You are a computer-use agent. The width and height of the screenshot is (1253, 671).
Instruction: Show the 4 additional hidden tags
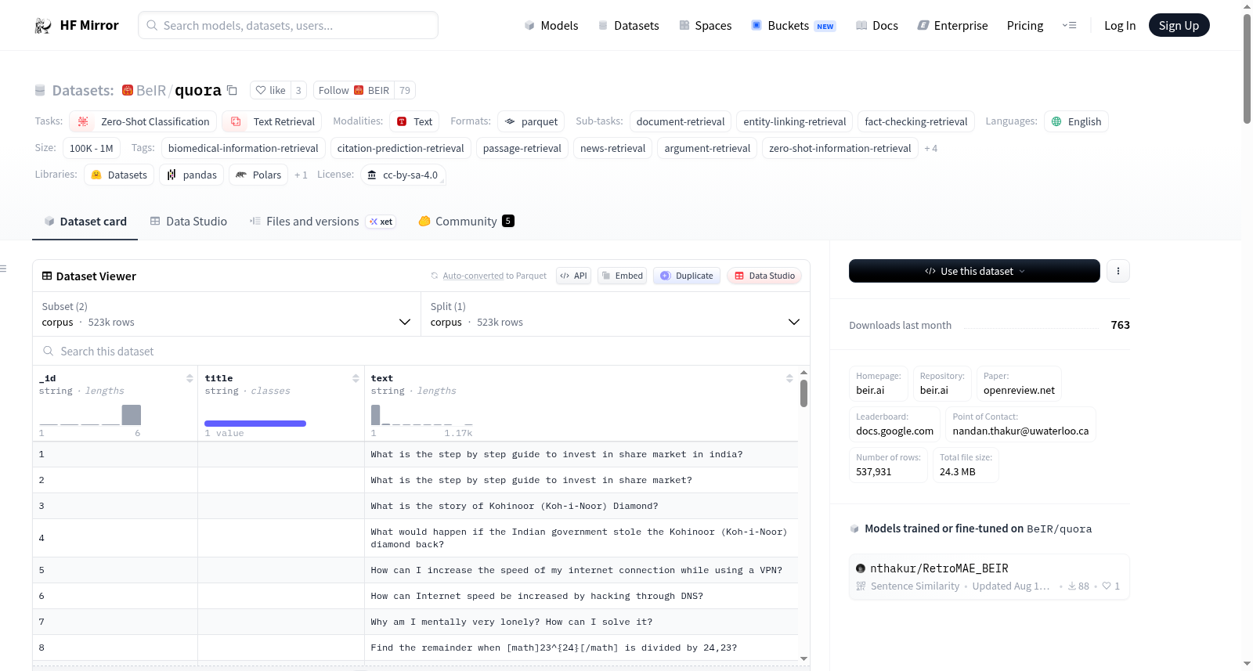pos(931,148)
